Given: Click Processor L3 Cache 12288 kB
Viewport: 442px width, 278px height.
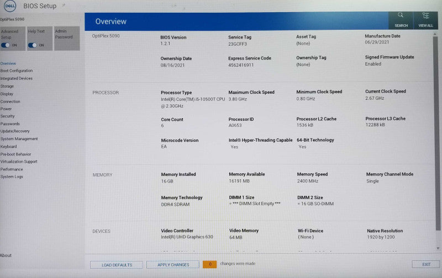Looking at the screenshot, I should coord(375,125).
